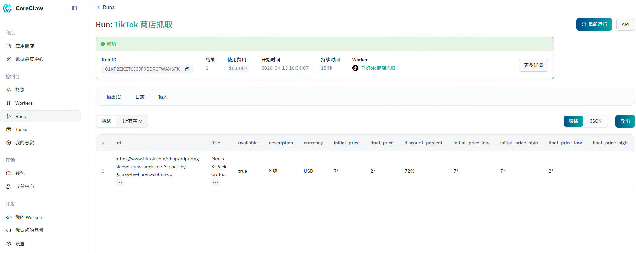This screenshot has width=636, height=253.
Task: Switch the view to JSON
Action: point(595,121)
